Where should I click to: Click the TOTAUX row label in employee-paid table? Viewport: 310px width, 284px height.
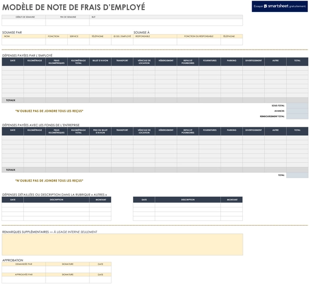(x=11, y=100)
